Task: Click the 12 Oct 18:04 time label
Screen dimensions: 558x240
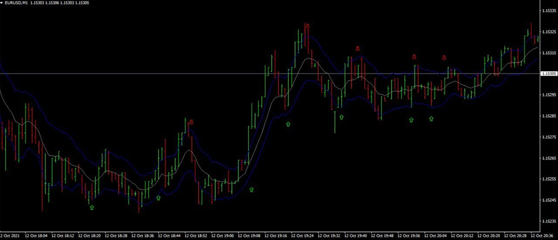Action: [x=36, y=235]
